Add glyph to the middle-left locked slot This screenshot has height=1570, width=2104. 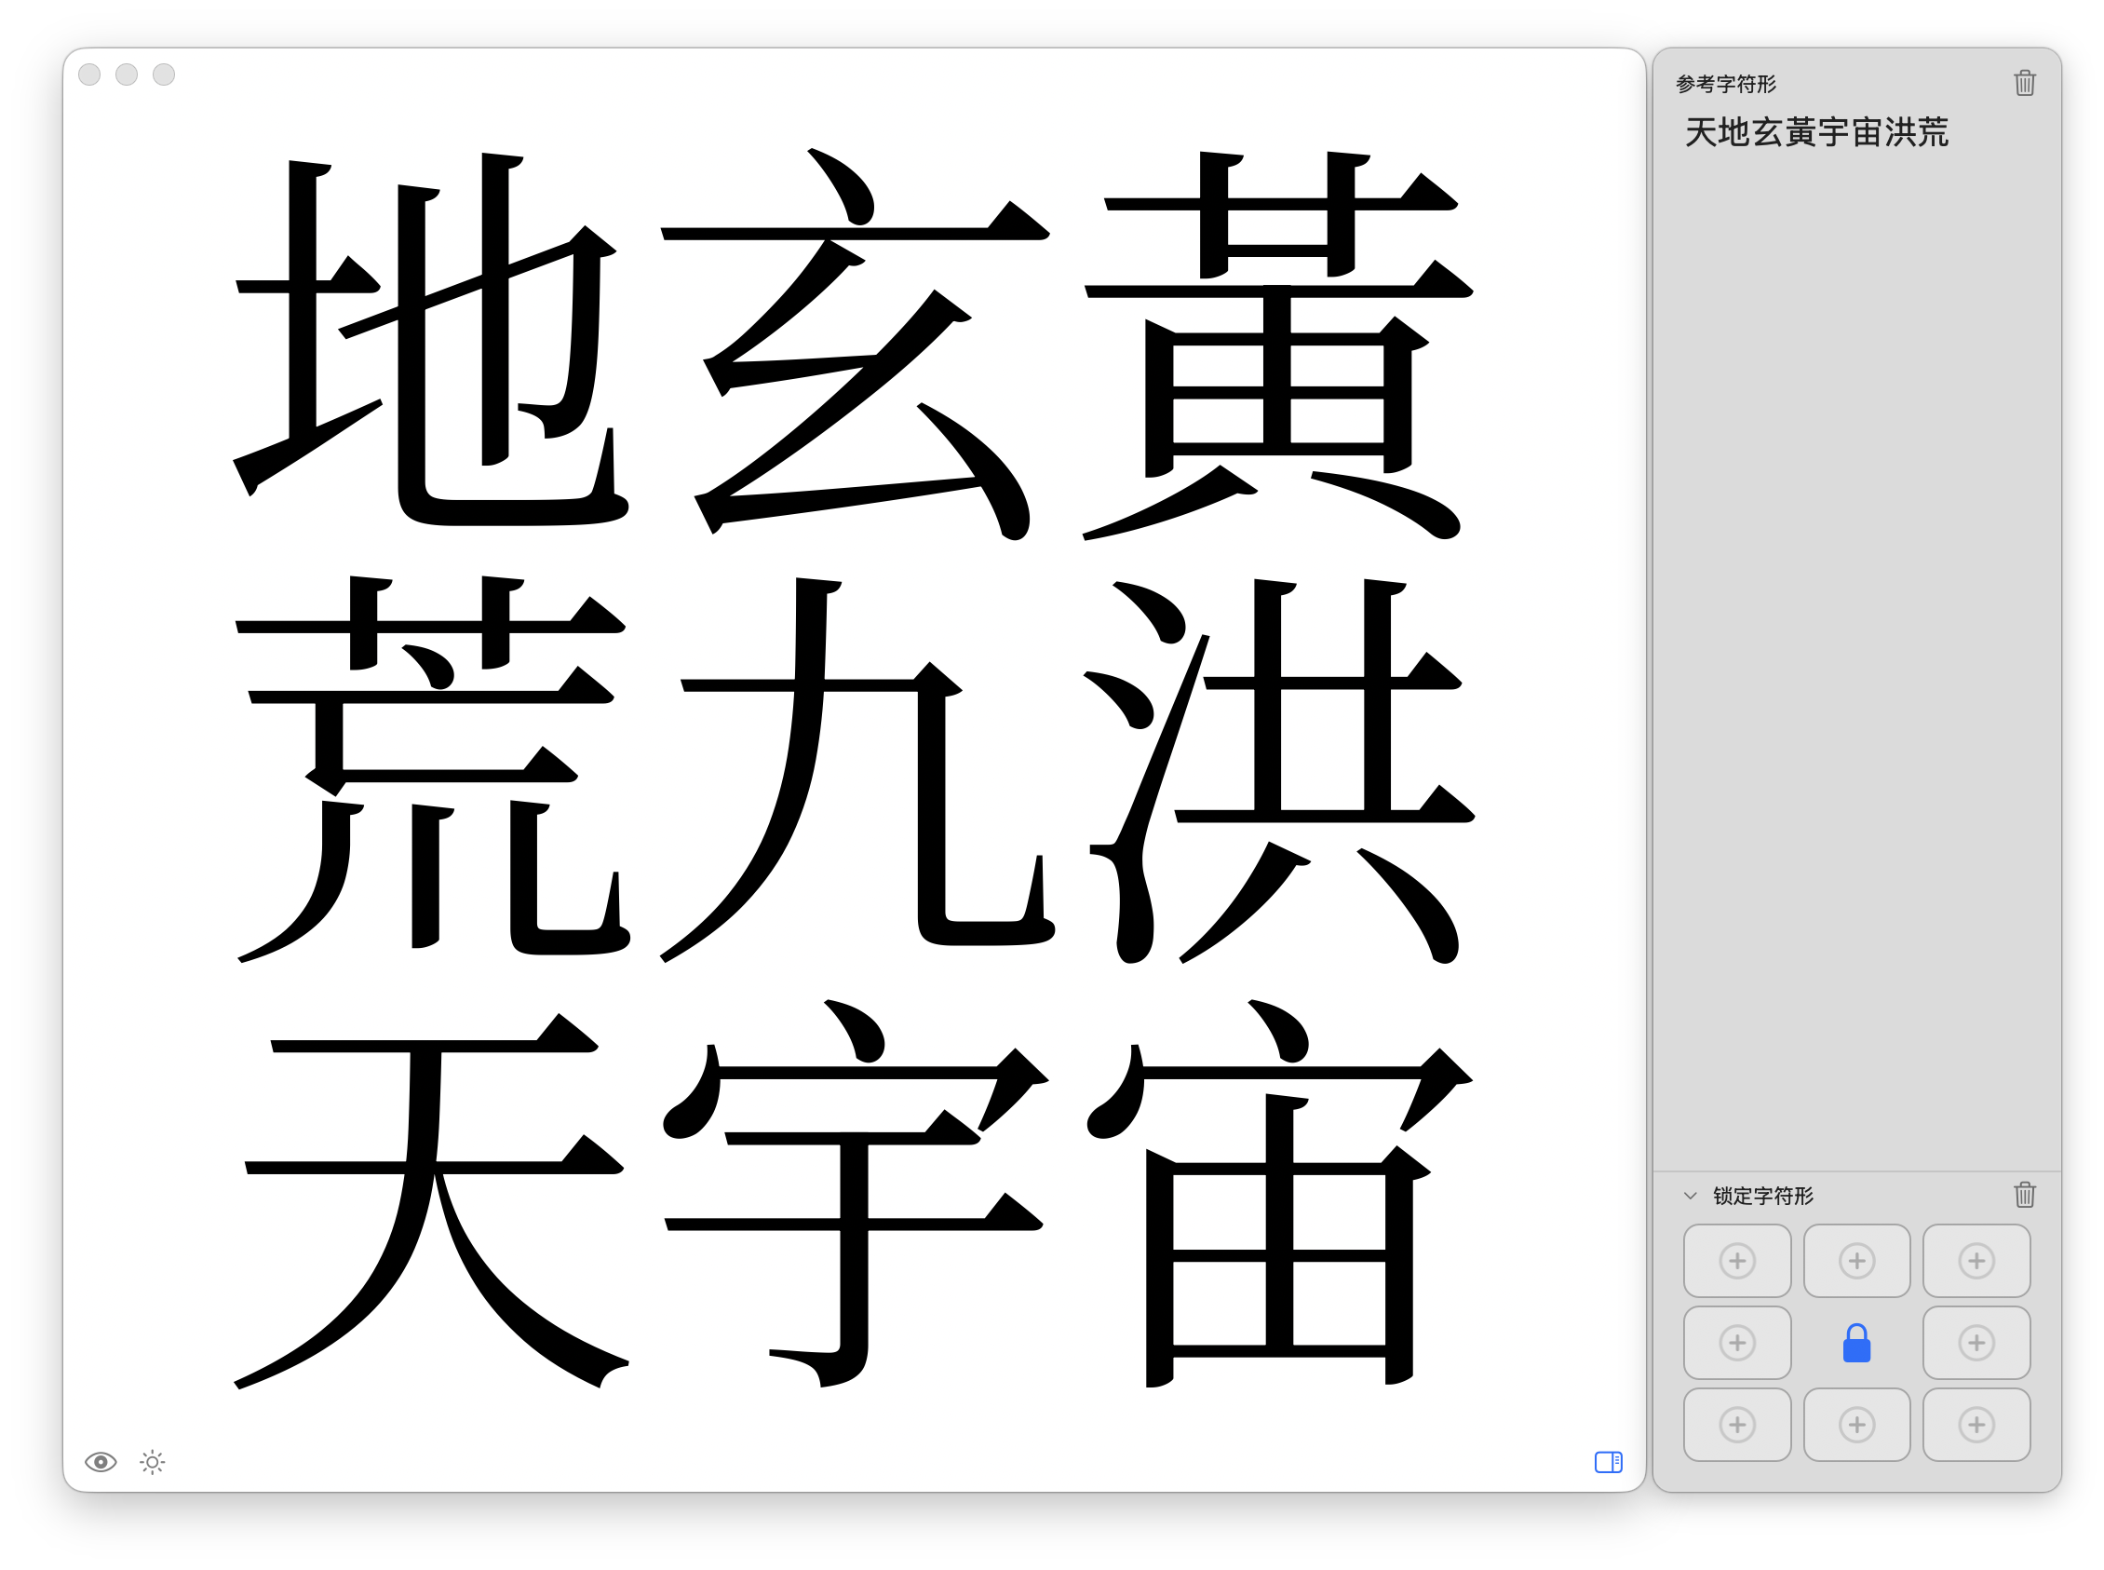click(1737, 1342)
